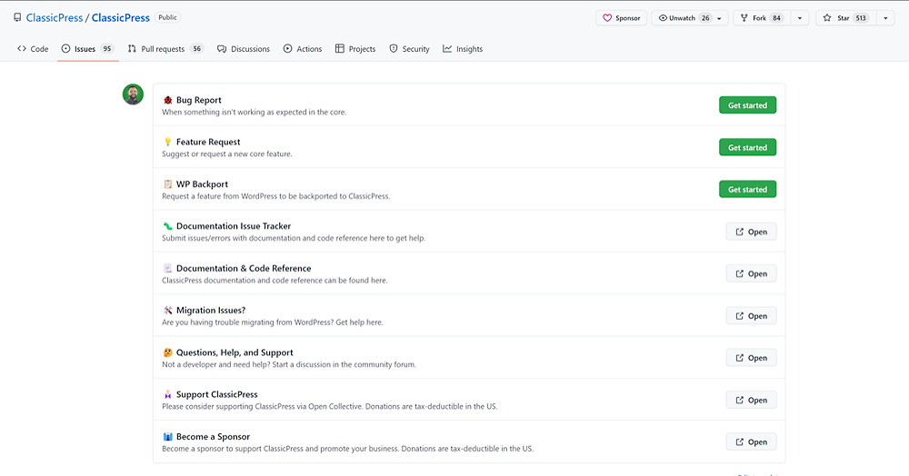The image size is (909, 476).
Task: Click the Support ClassicPress emoji icon
Action: pos(167,394)
